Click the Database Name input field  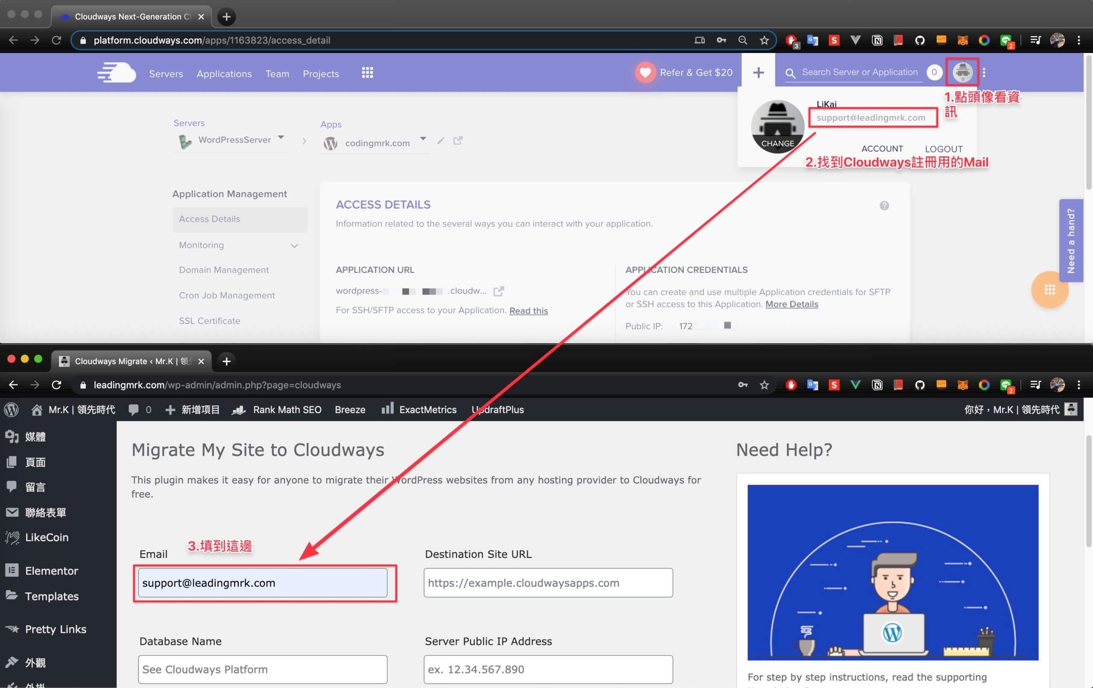tap(262, 670)
